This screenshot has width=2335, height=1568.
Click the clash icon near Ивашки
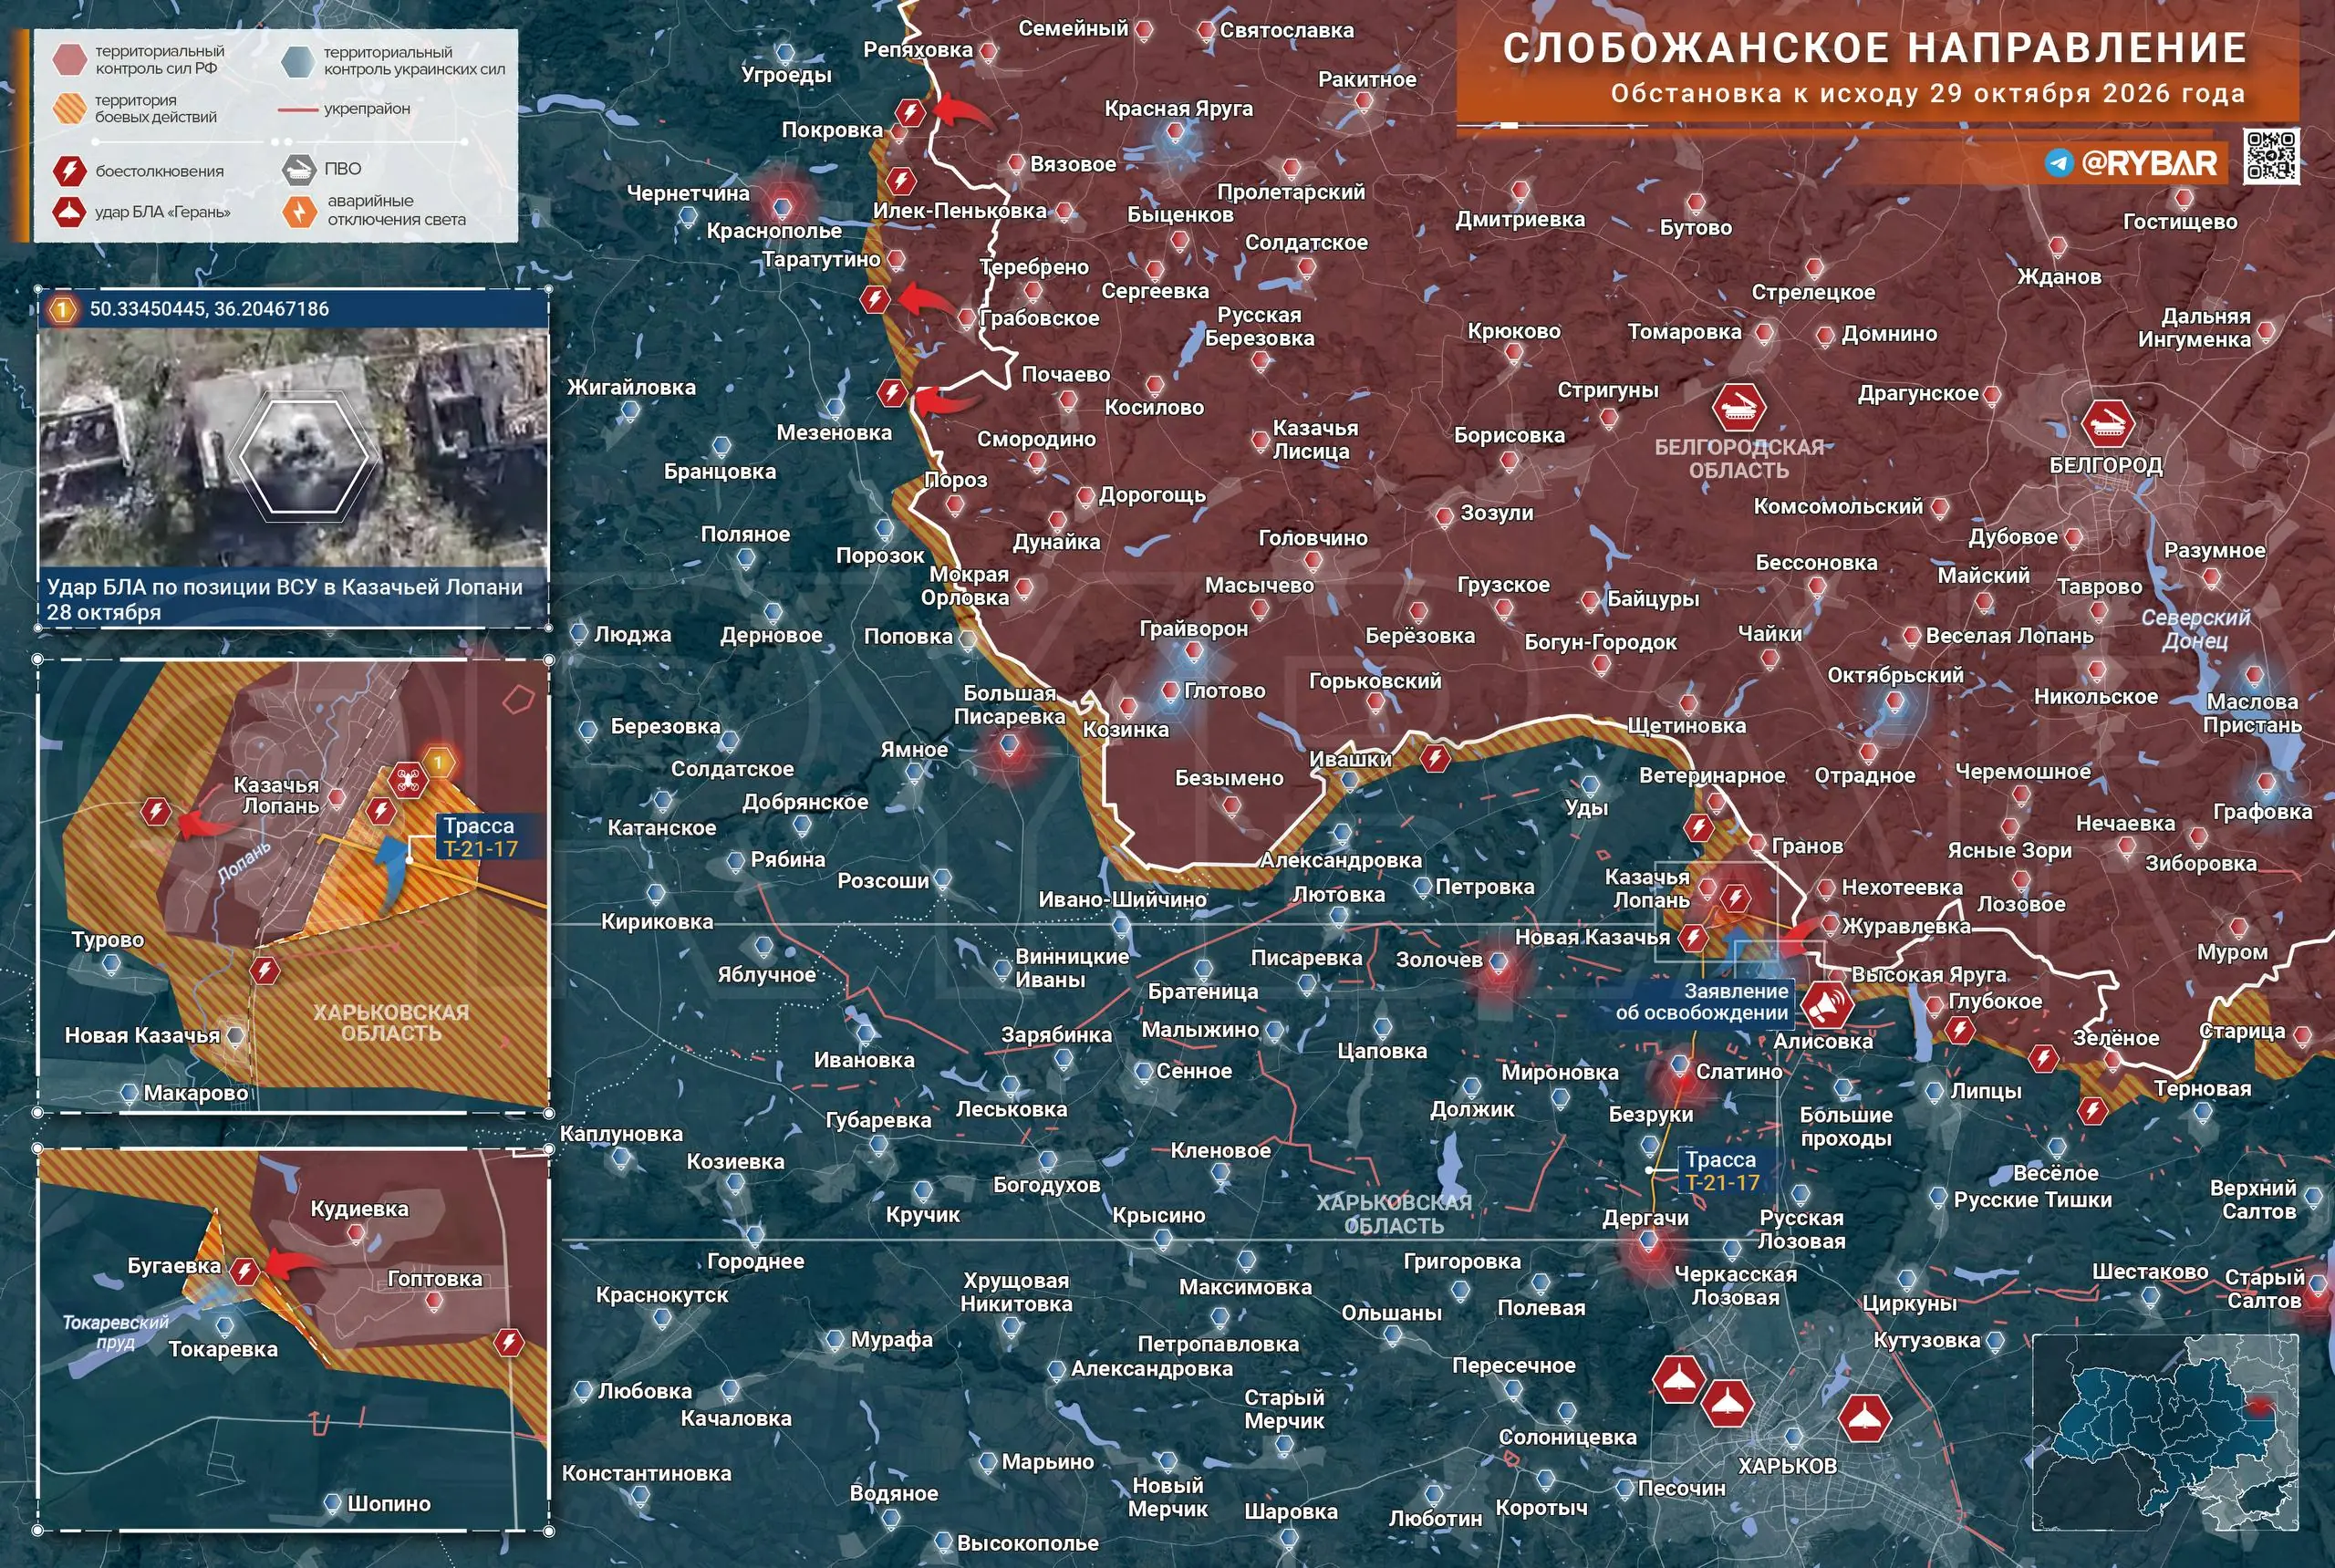coord(1435,758)
